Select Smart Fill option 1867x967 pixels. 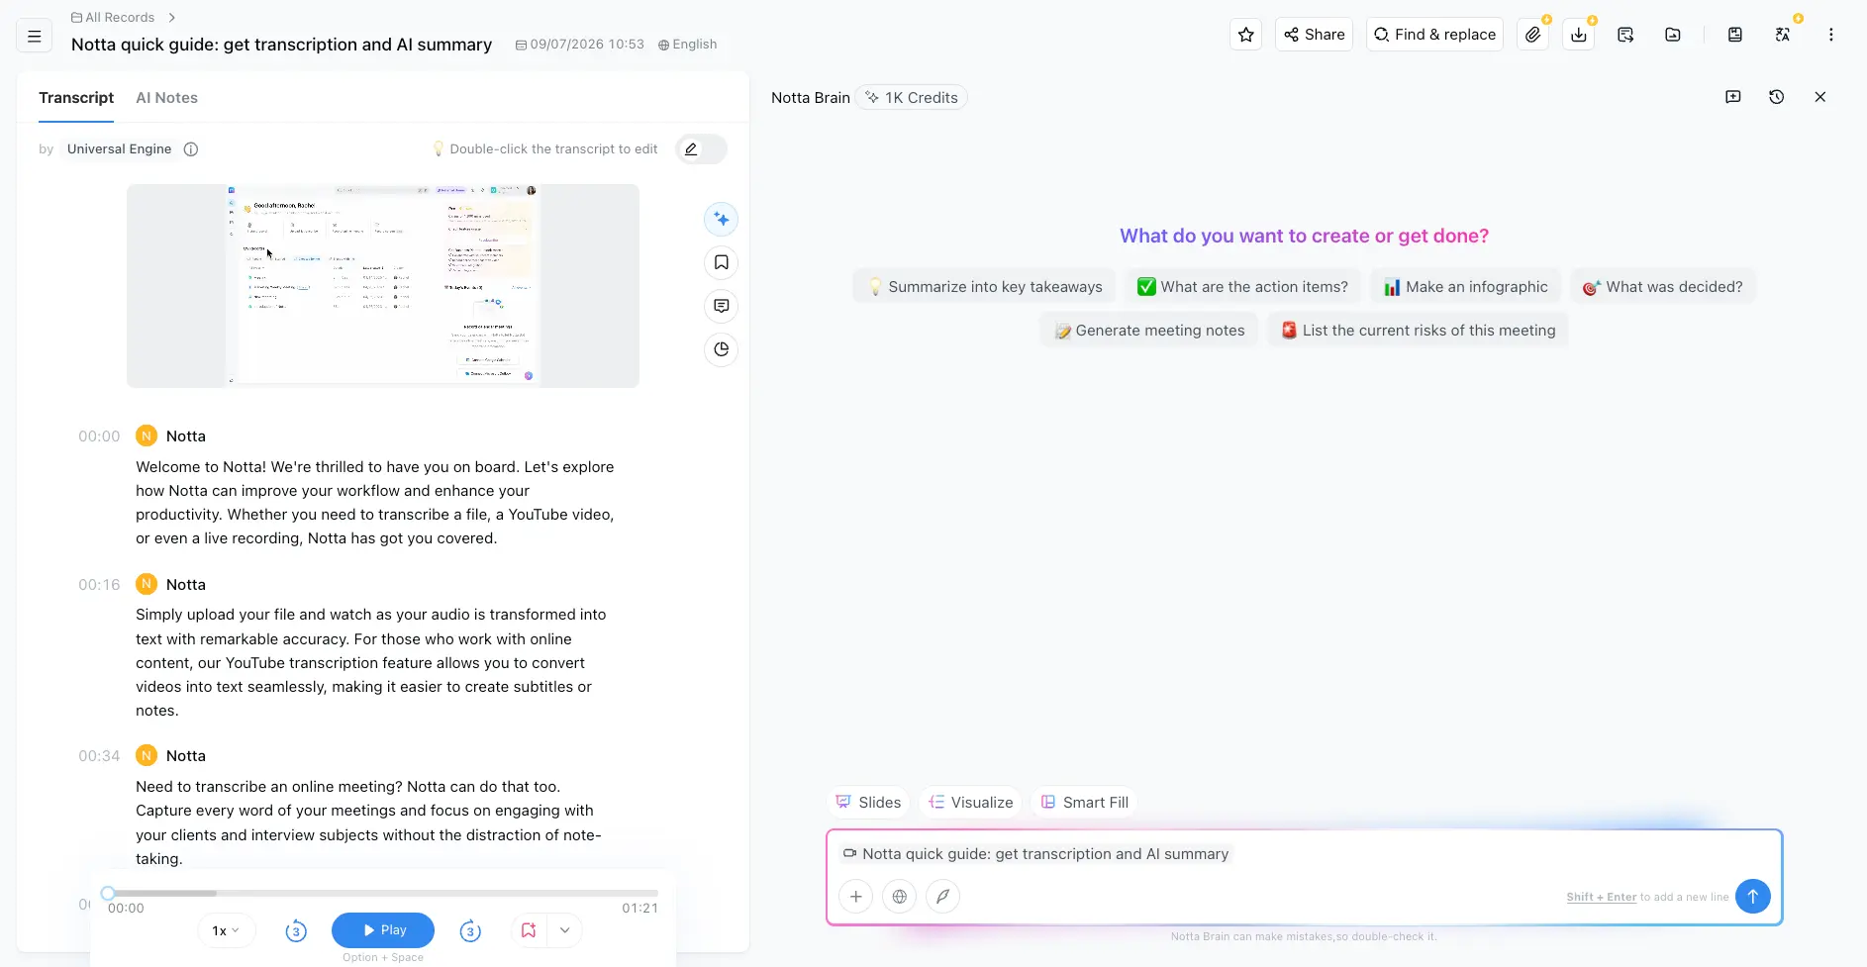coord(1084,803)
